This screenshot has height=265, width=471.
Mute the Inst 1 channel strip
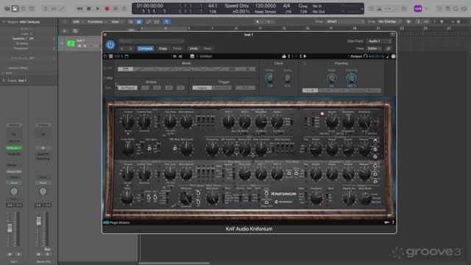click(10, 254)
